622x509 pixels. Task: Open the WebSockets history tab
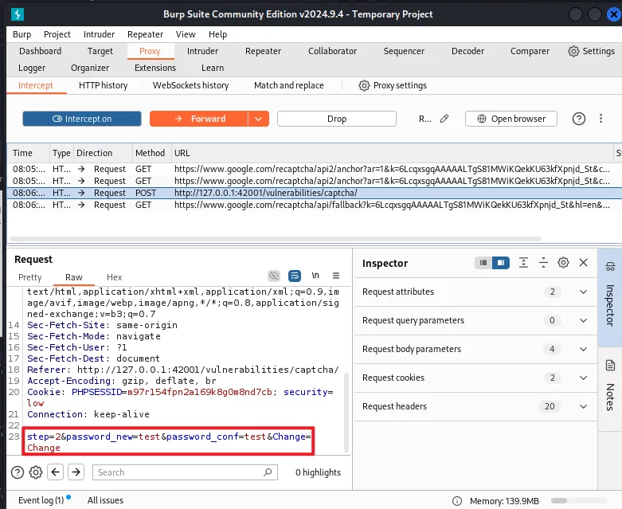pyautogui.click(x=191, y=85)
